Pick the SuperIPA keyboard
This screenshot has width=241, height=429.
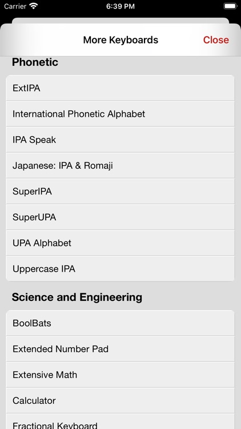(120, 191)
